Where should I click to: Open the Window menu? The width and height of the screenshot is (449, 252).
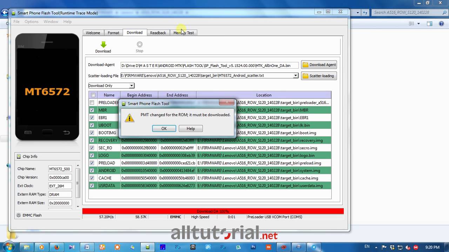(51, 21)
